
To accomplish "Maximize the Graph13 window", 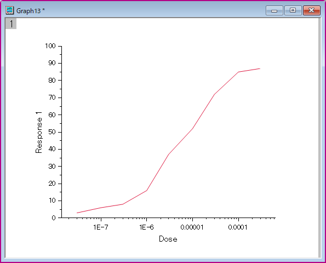I will (293, 10).
